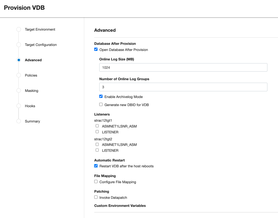Click the Online Log Size input field
Image resolution: width=278 pixels, height=218 pixels.
(183, 67)
